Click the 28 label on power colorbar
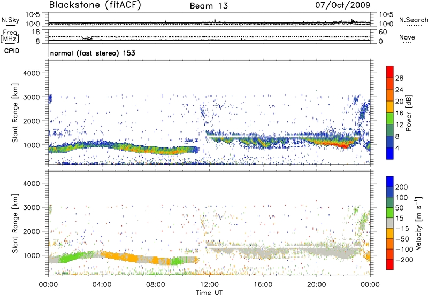This screenshot has width=428, height=296. (399, 78)
